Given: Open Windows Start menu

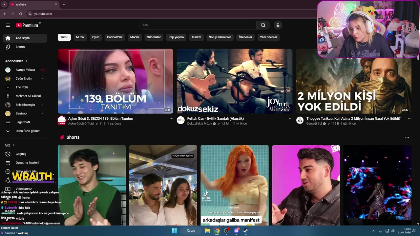Looking at the screenshot, I should point(175,231).
